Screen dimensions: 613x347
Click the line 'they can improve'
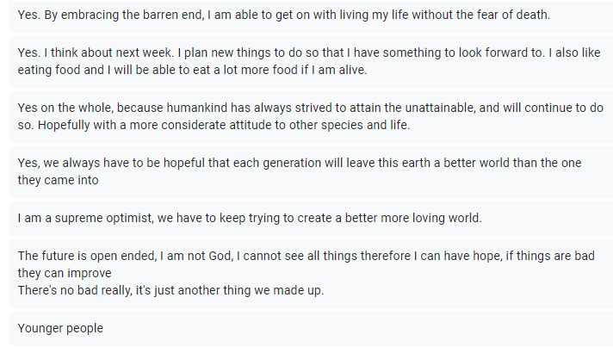[65, 273]
